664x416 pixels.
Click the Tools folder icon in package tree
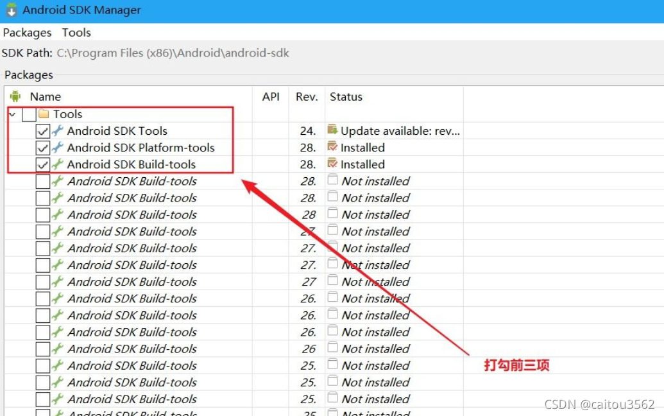(x=44, y=114)
